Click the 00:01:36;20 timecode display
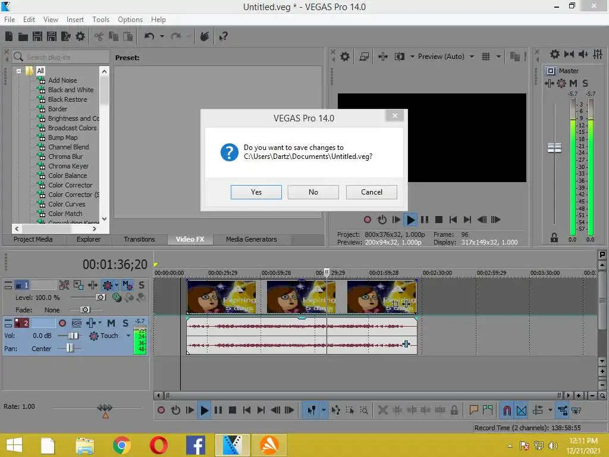The width and height of the screenshot is (609, 457). tap(115, 265)
